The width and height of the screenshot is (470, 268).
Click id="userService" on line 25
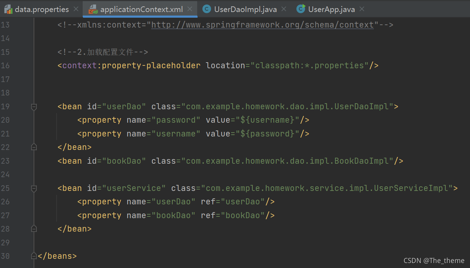pyautogui.click(x=127, y=188)
